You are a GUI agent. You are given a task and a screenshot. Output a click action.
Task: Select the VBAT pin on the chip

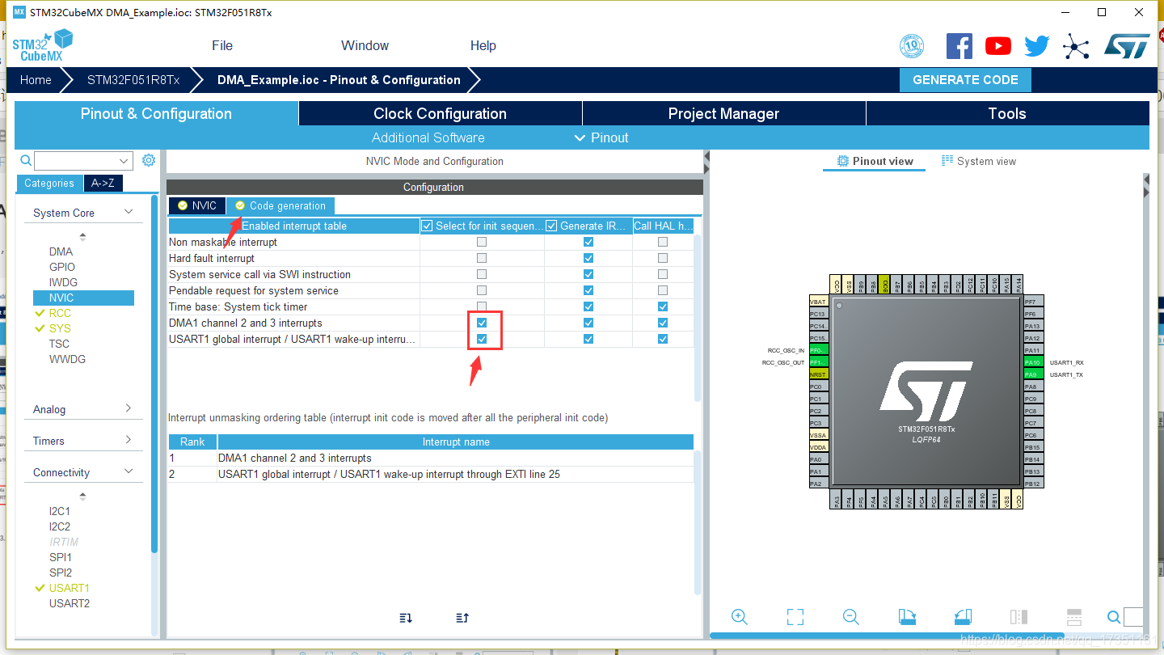[819, 301]
